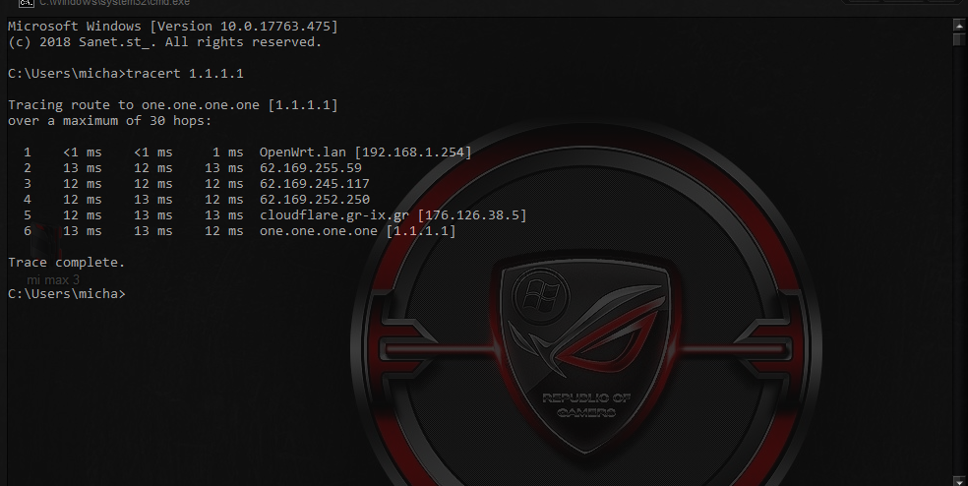
Task: Click the vertical scrollbar thumb
Action: click(x=959, y=39)
